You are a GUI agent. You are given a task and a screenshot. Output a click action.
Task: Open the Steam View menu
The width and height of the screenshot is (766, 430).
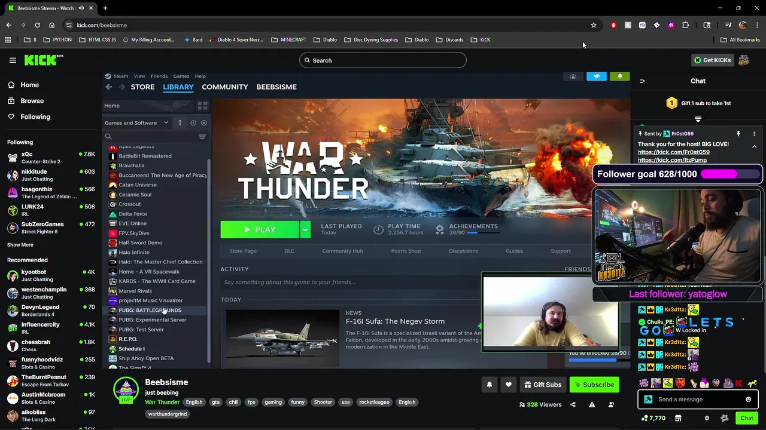click(139, 76)
